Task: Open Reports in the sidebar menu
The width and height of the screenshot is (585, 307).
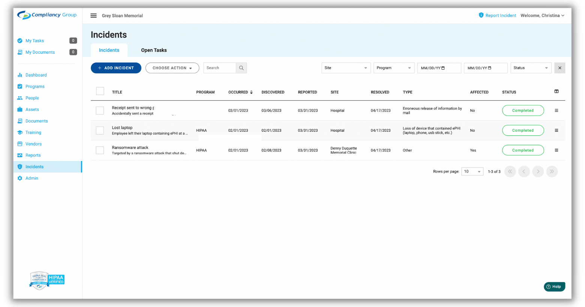Action: (33, 155)
